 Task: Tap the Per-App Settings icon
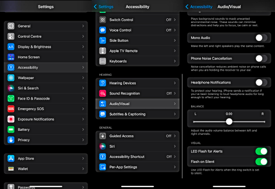(x=103, y=167)
